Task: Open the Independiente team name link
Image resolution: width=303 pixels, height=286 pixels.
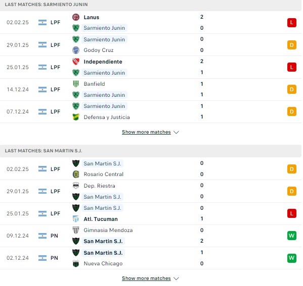Action: point(103,62)
